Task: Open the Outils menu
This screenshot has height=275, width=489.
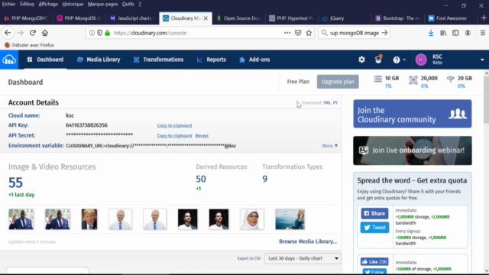Action: (128, 4)
